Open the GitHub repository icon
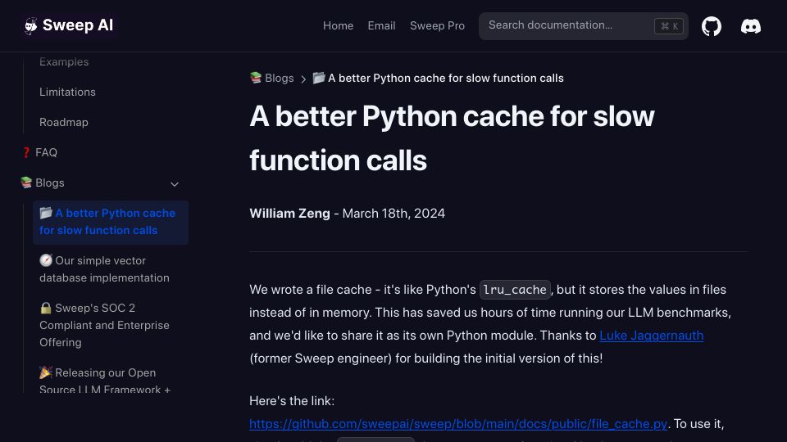This screenshot has width=787, height=442. [x=712, y=26]
